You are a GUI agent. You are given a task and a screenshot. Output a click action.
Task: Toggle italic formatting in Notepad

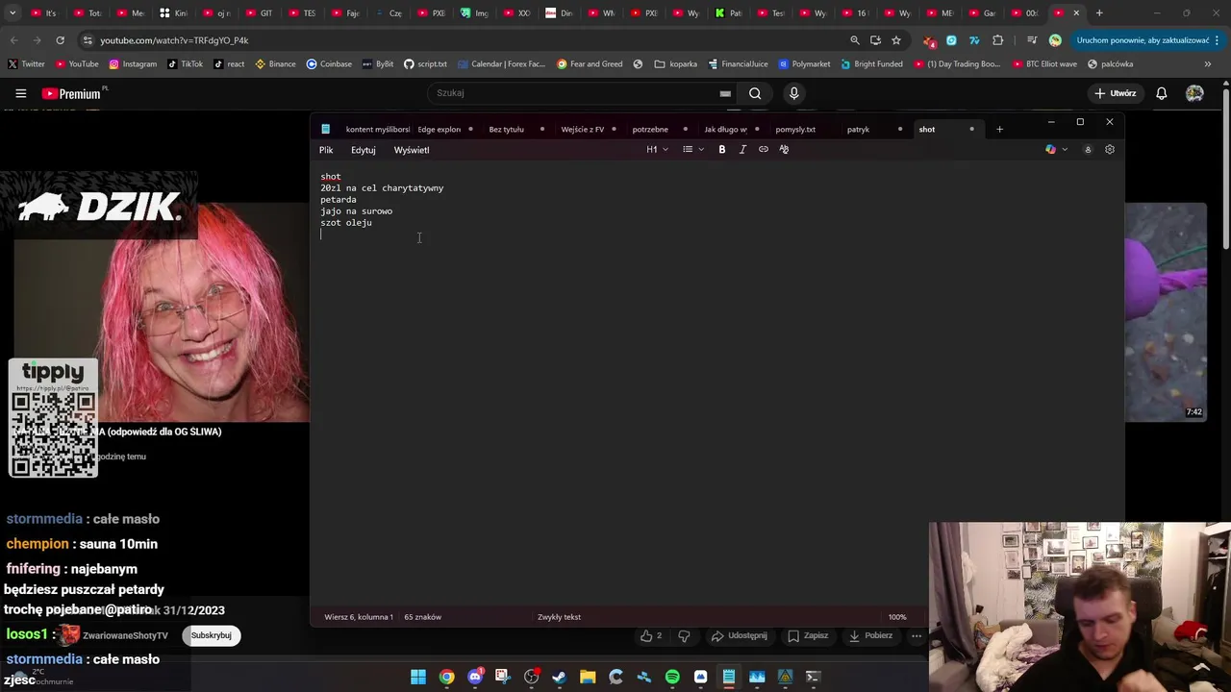coord(742,149)
